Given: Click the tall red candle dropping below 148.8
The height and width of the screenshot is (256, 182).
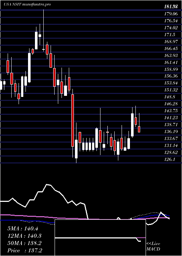Looking at the screenshot, I should 72,120.
